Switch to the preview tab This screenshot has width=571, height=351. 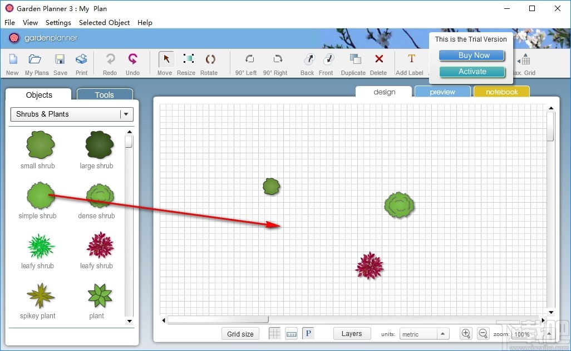pos(442,91)
